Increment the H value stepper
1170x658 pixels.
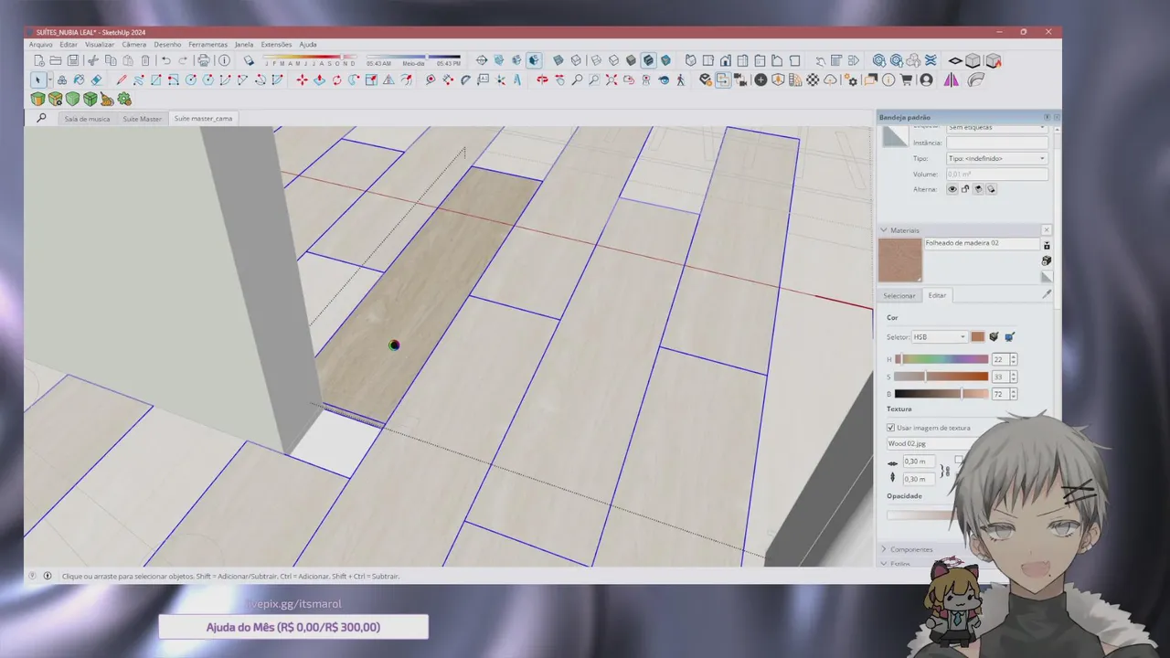click(x=1014, y=357)
